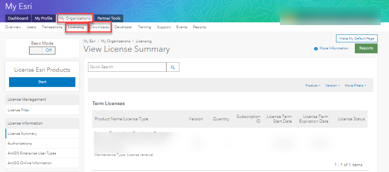
Task: Switch to the Dashboard tab
Action: [x=18, y=18]
